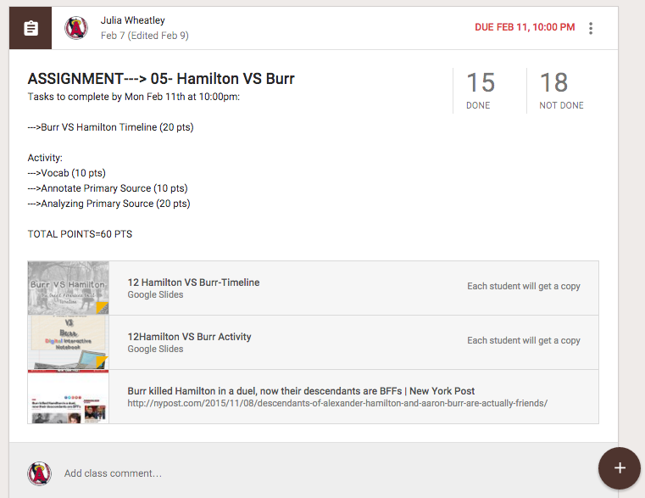Click the assignment clipboard icon

31,28
